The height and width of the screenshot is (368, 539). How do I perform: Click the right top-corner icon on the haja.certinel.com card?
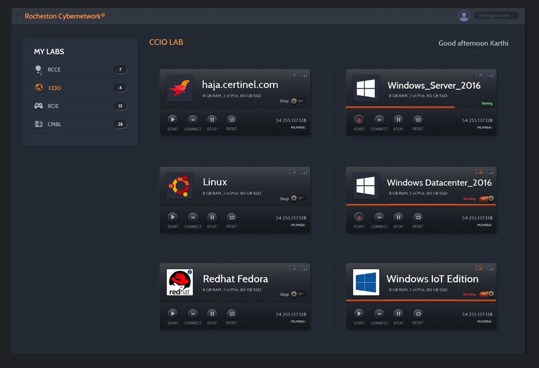[x=304, y=74]
